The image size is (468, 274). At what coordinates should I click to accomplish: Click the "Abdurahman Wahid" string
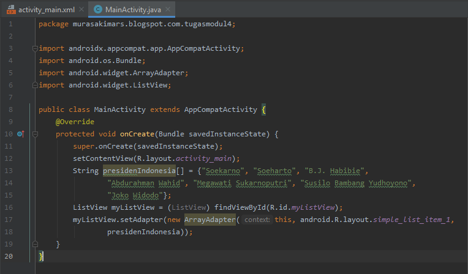coord(146,183)
